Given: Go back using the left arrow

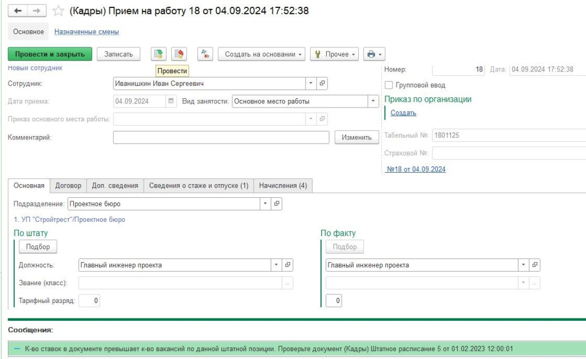Looking at the screenshot, I should click(x=18, y=11).
